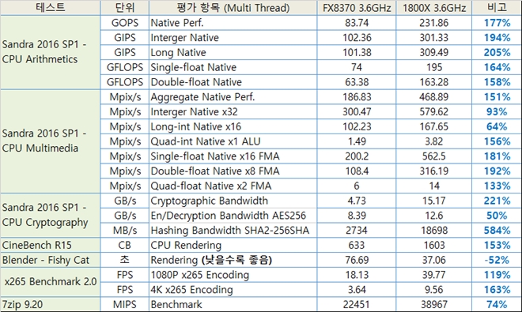
Task: Select the Hashing Bandwidth SHA2-256SHA cell
Action: [x=233, y=230]
